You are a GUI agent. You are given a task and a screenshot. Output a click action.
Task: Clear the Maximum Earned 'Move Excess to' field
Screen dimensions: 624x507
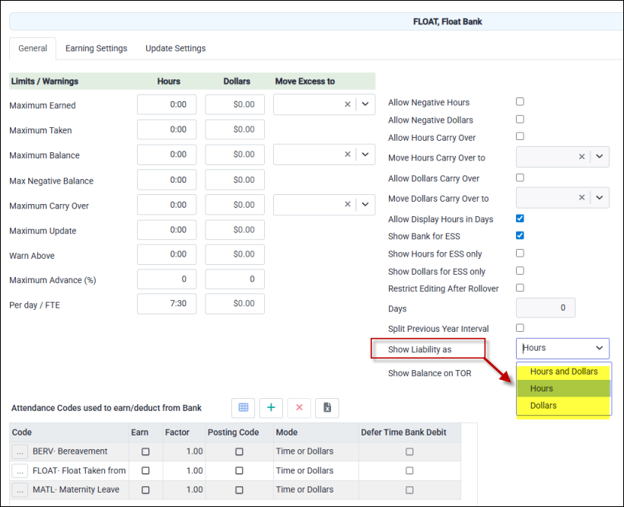pos(348,105)
